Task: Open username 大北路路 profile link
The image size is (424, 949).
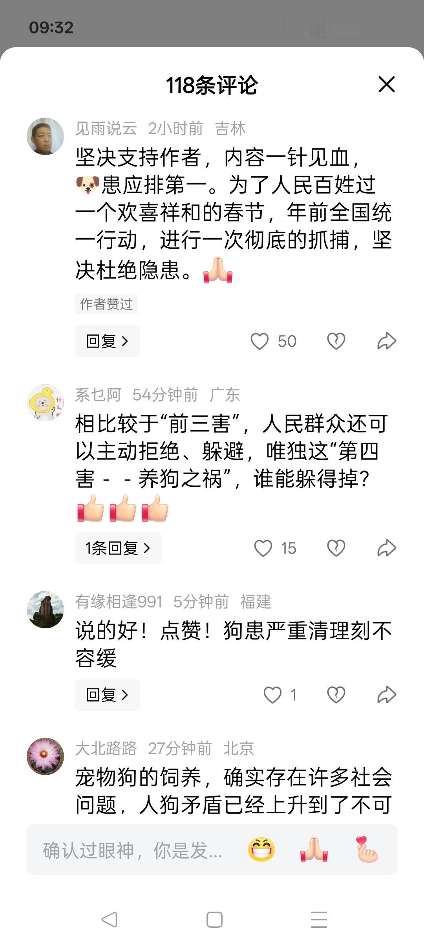Action: point(106,748)
